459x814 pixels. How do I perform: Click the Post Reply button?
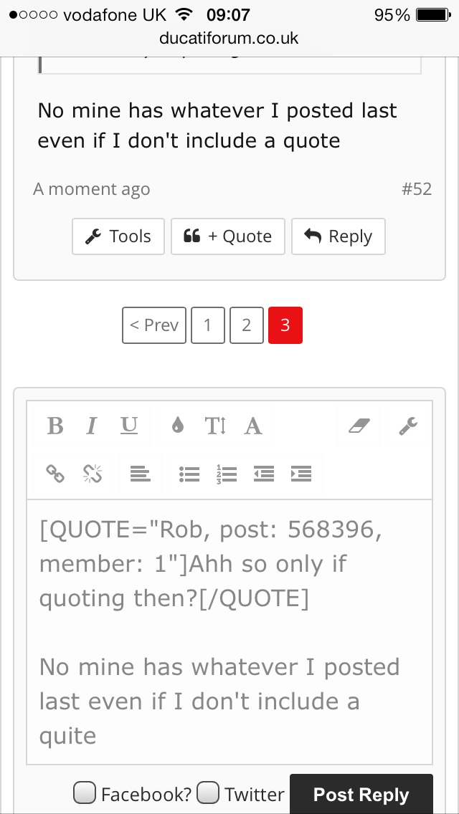coord(361,794)
